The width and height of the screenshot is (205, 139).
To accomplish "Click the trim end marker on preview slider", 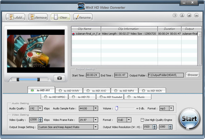I will click(38, 80).
